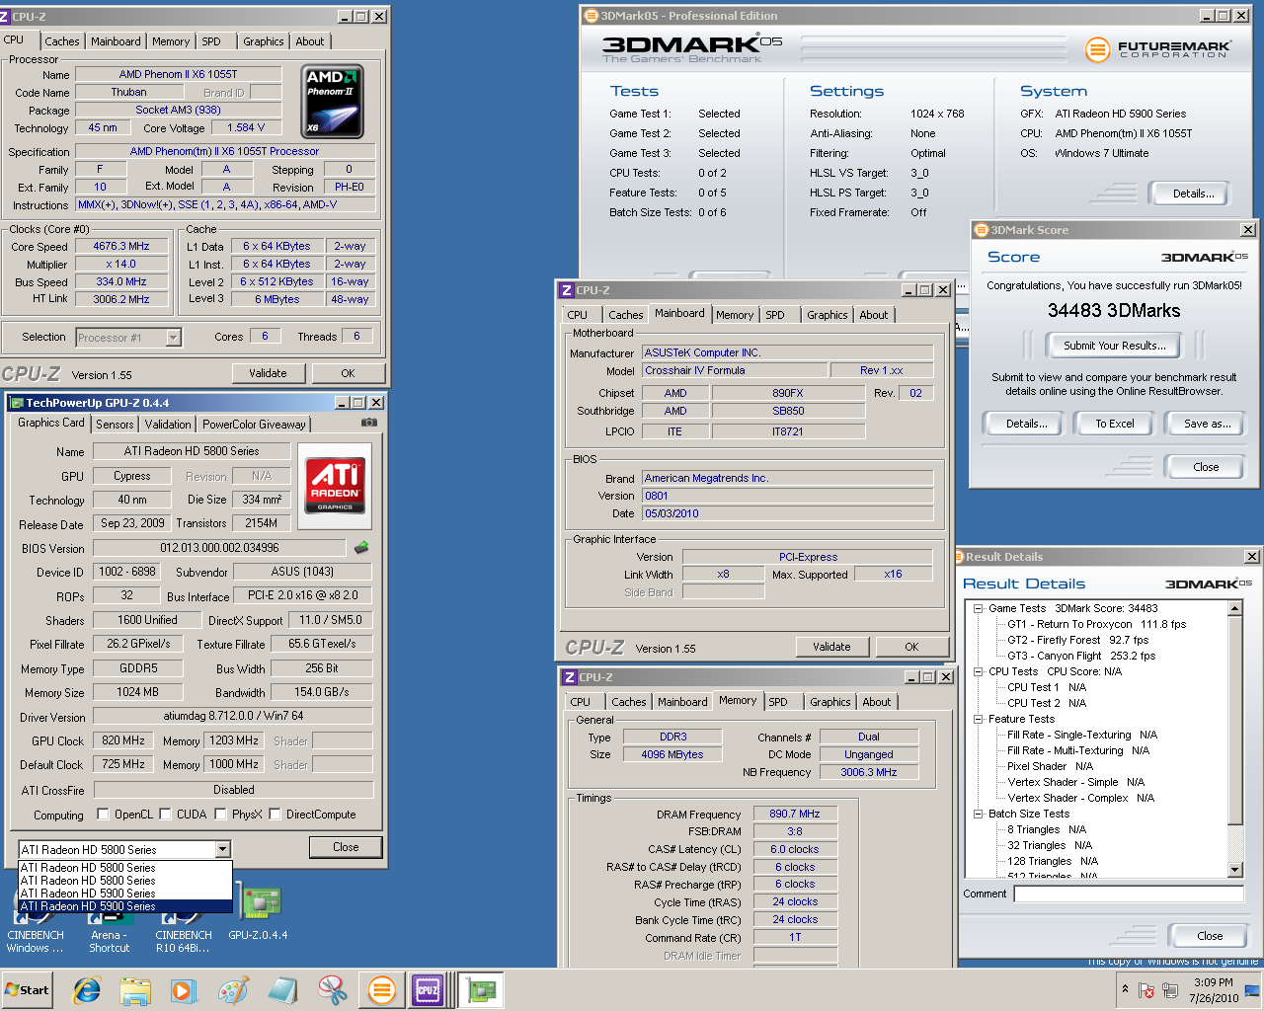Click Close in the Result Details window
This screenshot has height=1011, width=1264.
1210,936
